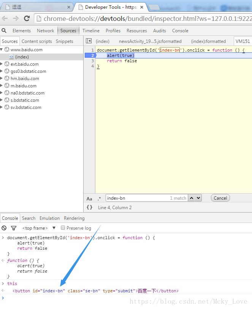
Task: Cancel the in-file search
Action: (x=220, y=198)
